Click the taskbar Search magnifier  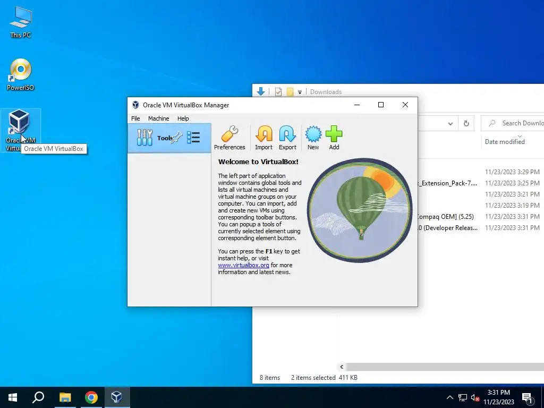point(38,397)
